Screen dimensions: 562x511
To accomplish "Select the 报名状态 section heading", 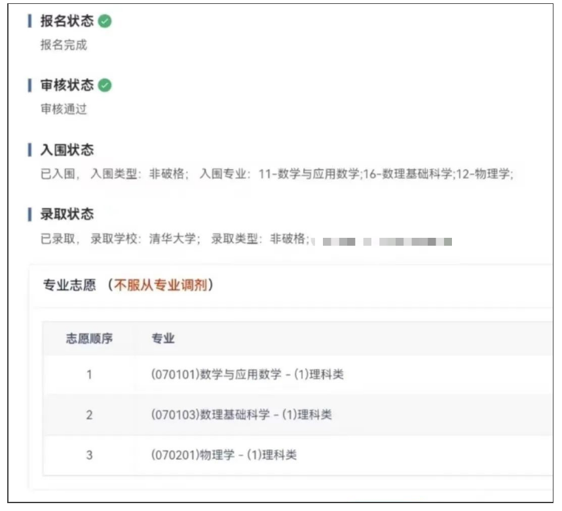I will coord(67,21).
